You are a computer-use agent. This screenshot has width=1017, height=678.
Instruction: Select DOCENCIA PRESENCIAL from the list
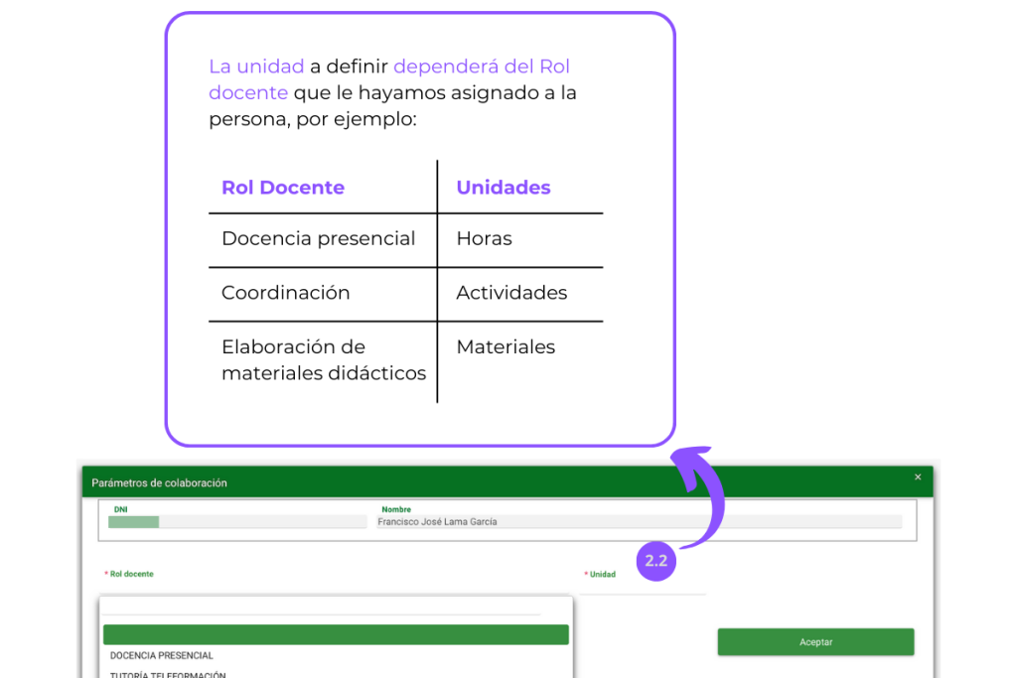point(161,655)
